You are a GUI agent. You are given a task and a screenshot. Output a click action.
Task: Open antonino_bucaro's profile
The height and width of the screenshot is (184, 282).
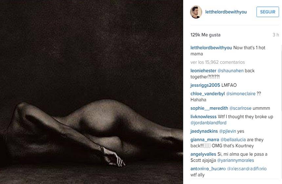[208, 169]
